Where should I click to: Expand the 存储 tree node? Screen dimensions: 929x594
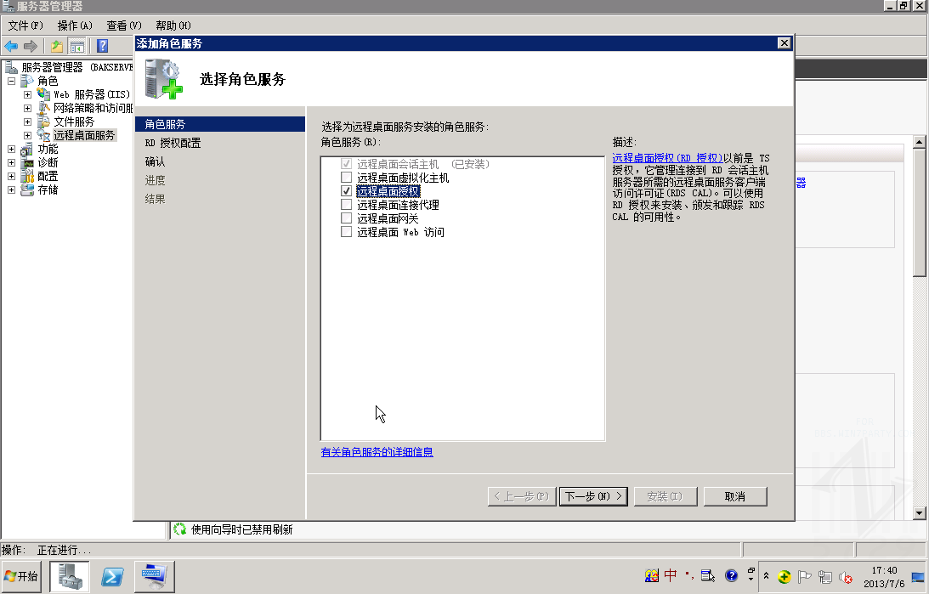[x=11, y=190]
